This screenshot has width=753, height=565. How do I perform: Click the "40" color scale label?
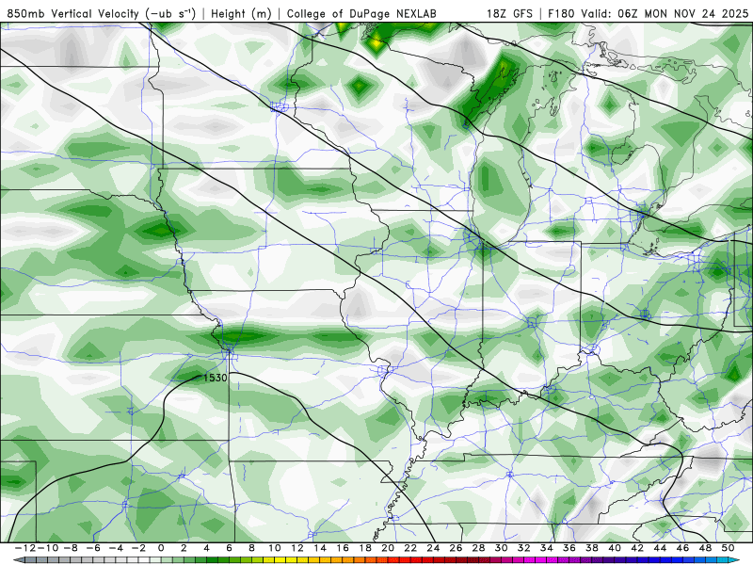pyautogui.click(x=615, y=548)
